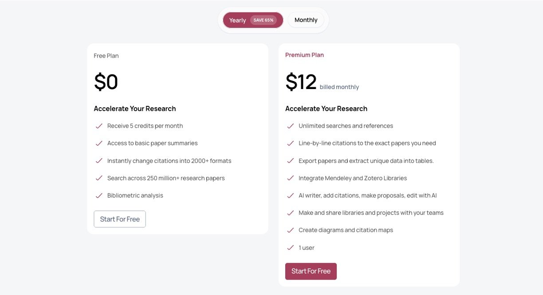Click the $12 price text
This screenshot has height=295, width=543.
coord(301,82)
